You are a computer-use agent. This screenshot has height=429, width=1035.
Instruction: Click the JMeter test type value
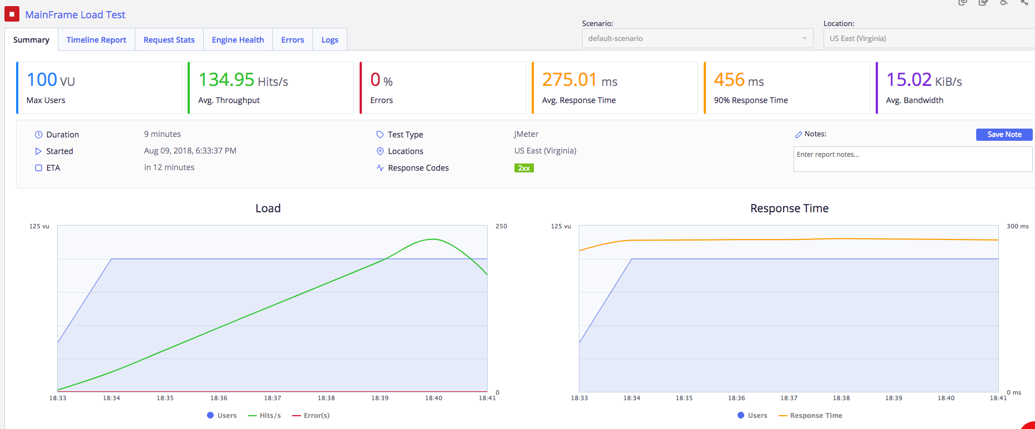point(526,134)
